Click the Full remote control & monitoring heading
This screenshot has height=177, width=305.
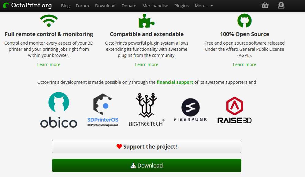49,34
